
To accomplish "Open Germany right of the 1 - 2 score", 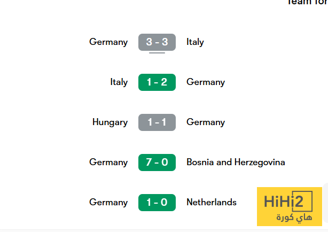I will click(x=206, y=82).
